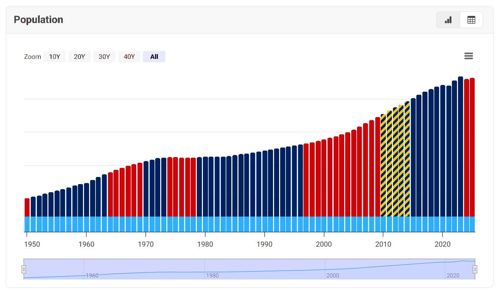The height and width of the screenshot is (292, 500).
Task: Click the tallest dark blue bar
Action: tap(460, 145)
